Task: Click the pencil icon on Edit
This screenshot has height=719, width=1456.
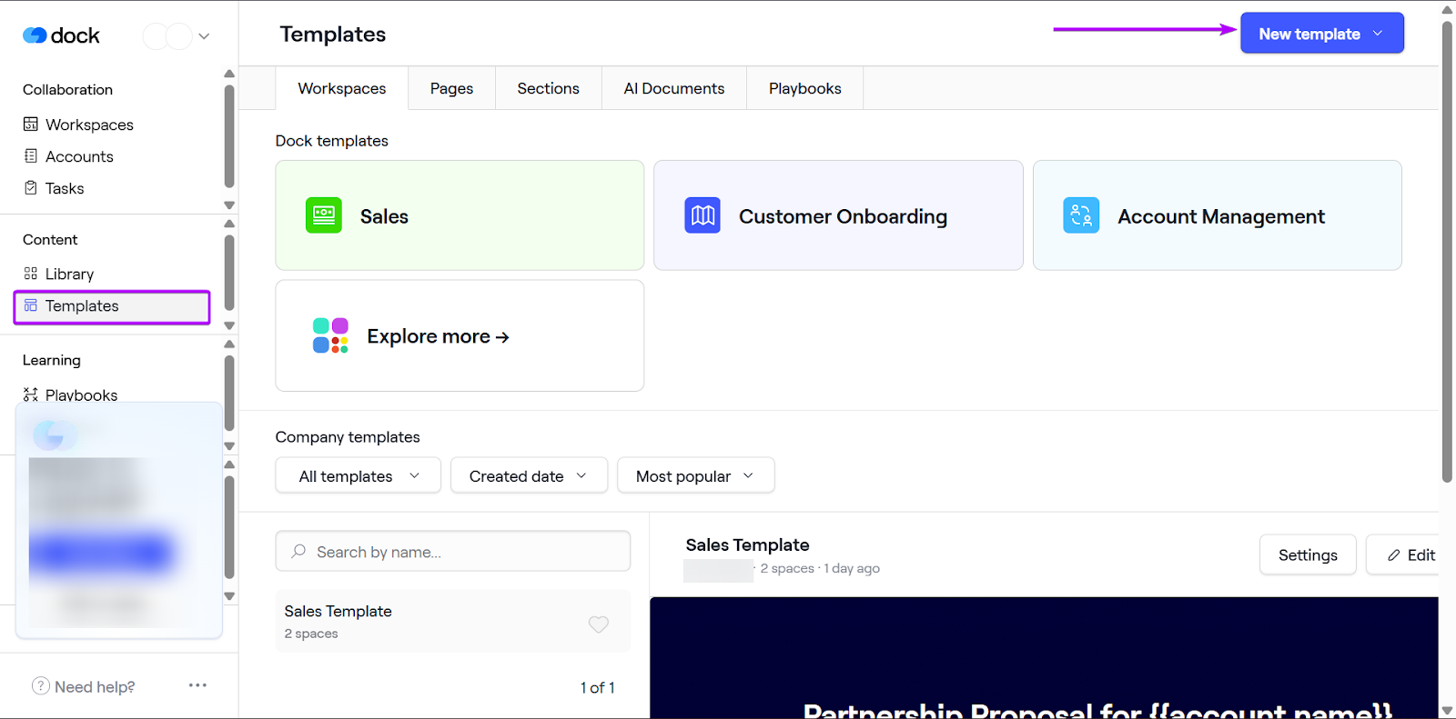Action: (x=1394, y=555)
